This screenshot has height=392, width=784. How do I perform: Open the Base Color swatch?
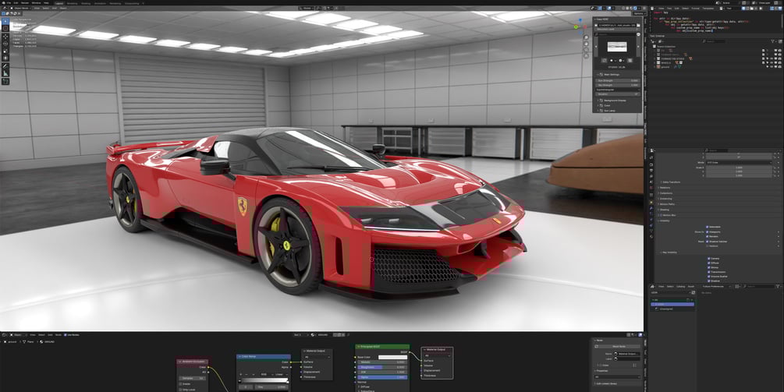392,357
